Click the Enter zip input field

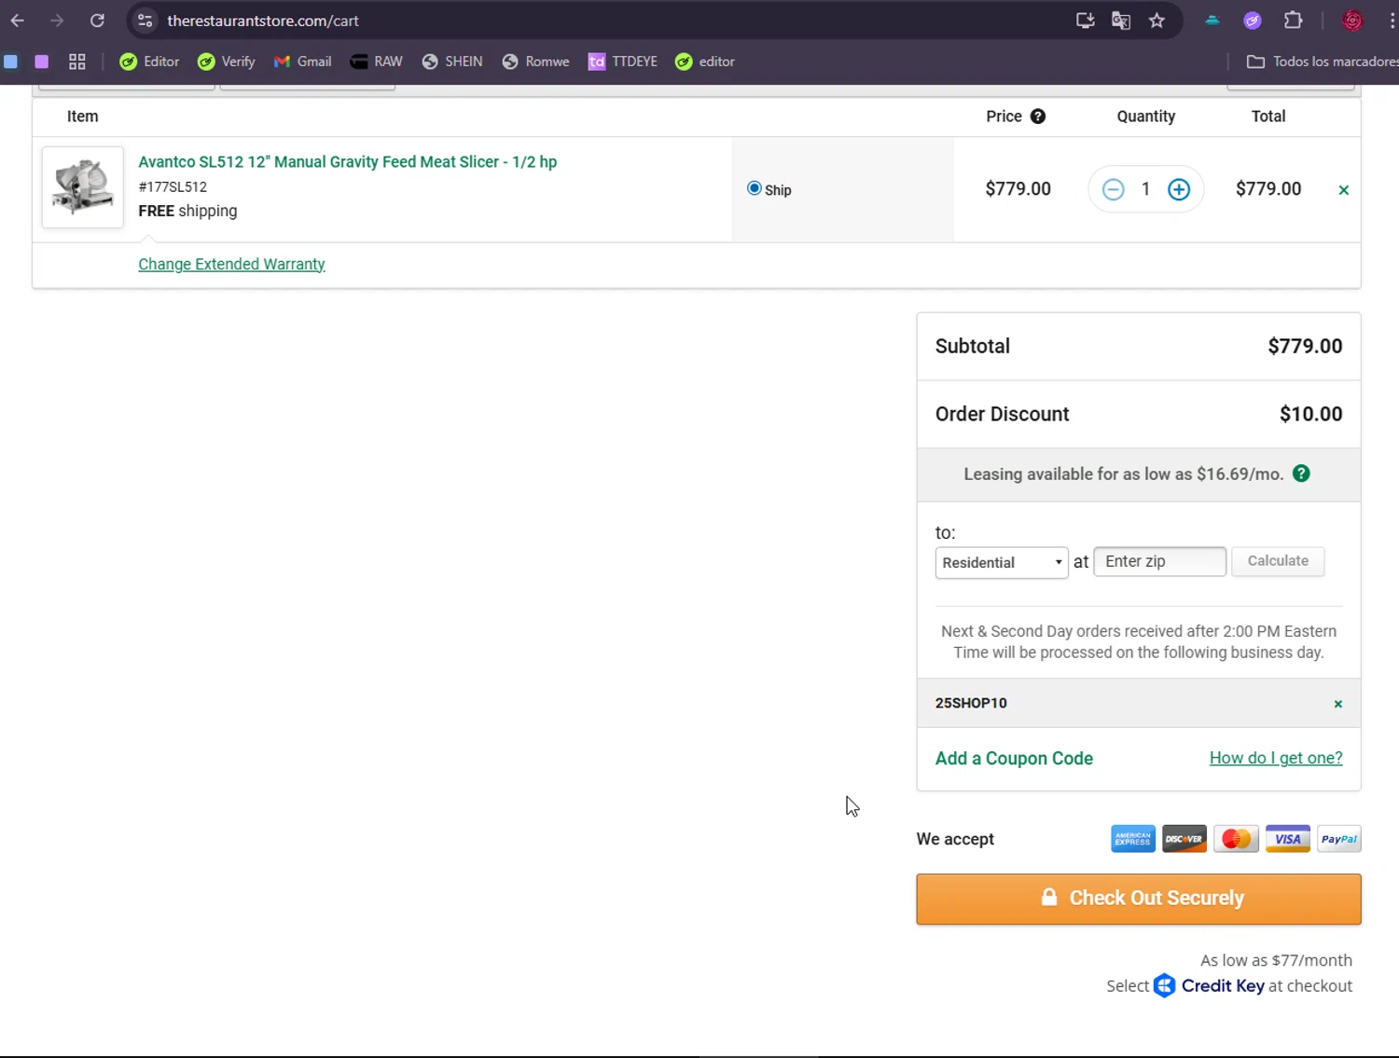[x=1159, y=561]
